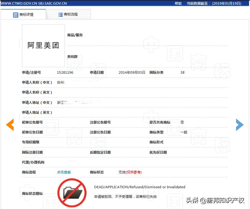Select the application number 15281196
The width and height of the screenshot is (250, 209).
65,72
